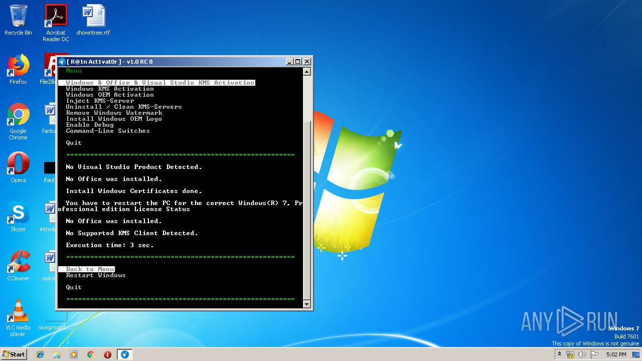642x361 pixels.
Task: Click 'No Supported KMS Client Detected.' text
Action: coord(132,233)
